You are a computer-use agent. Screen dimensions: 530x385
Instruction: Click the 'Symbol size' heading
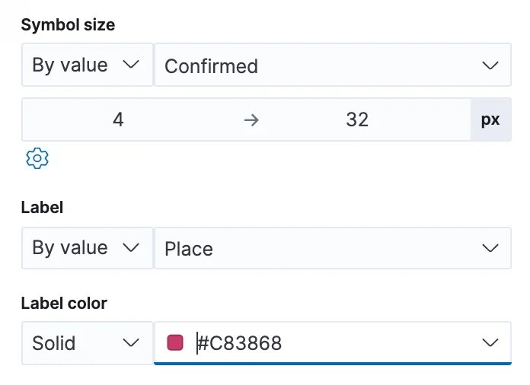pos(68,24)
